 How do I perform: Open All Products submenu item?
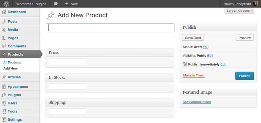tap(12, 63)
